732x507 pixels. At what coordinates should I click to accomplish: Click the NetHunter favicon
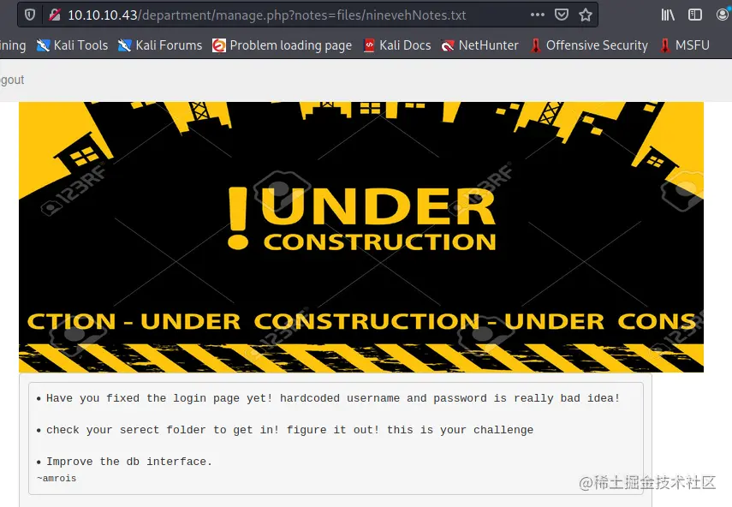click(448, 45)
